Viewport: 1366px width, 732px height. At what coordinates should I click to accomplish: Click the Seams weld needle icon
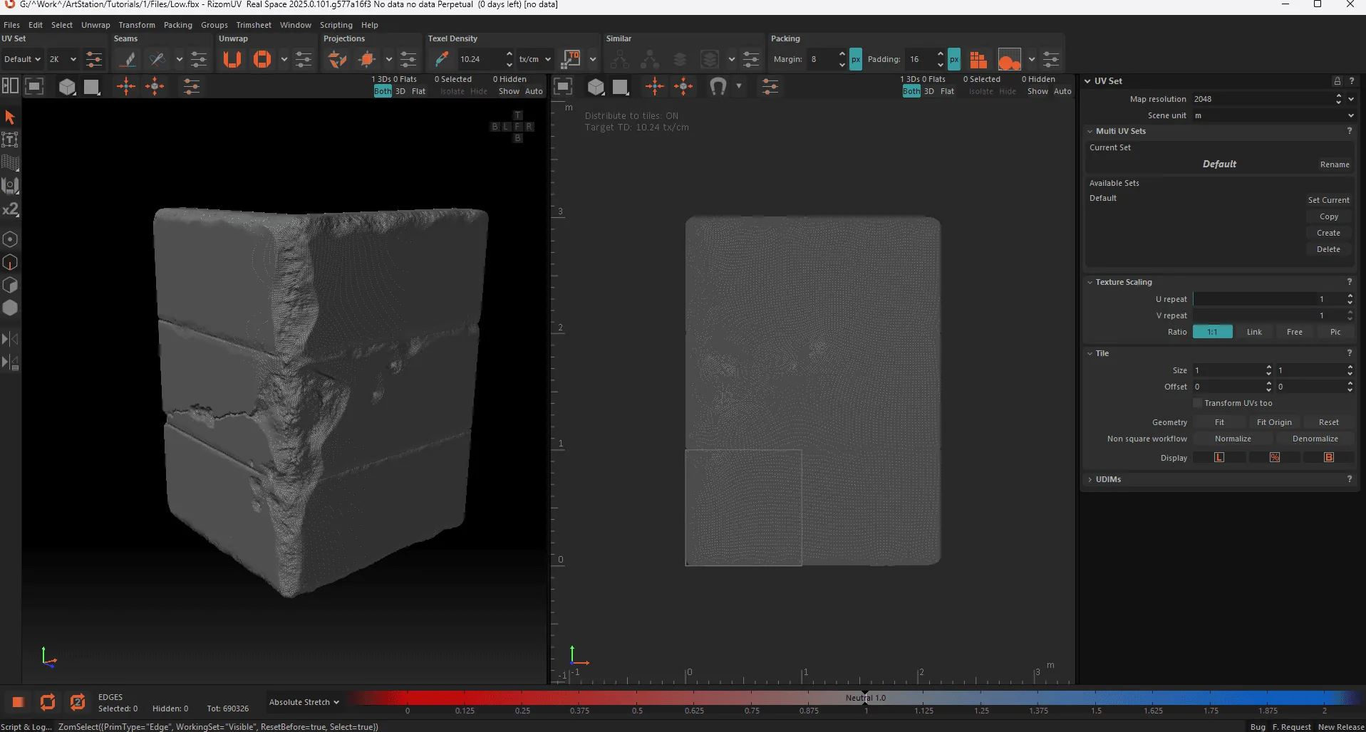tap(157, 59)
